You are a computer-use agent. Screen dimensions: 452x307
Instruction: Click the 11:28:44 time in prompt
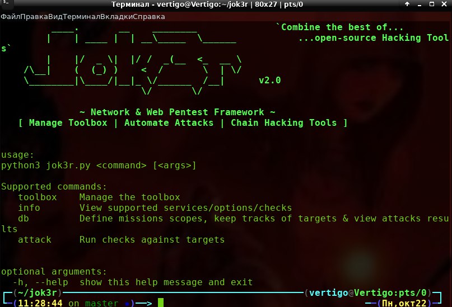[x=40, y=303]
